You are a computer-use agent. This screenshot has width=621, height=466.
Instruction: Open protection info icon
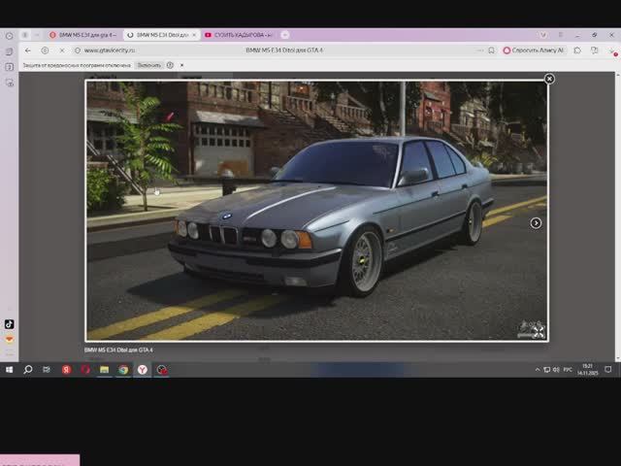170,65
